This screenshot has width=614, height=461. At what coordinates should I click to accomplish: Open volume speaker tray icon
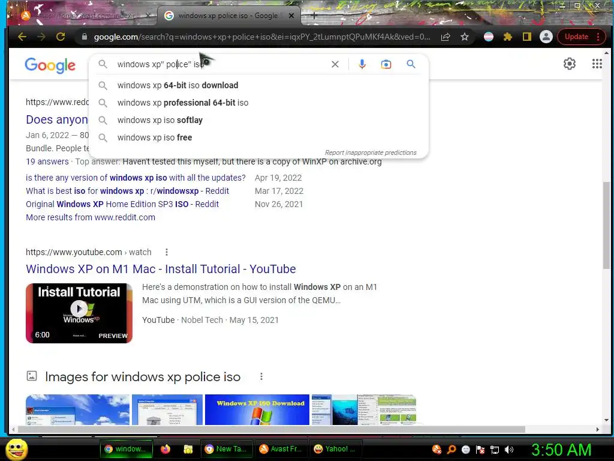pos(509,450)
